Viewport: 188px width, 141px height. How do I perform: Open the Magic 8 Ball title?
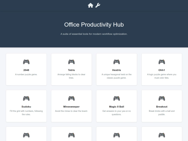point(117,107)
